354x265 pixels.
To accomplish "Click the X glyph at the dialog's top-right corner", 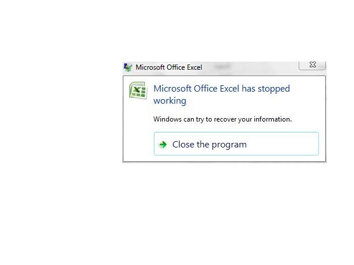I will point(312,65).
